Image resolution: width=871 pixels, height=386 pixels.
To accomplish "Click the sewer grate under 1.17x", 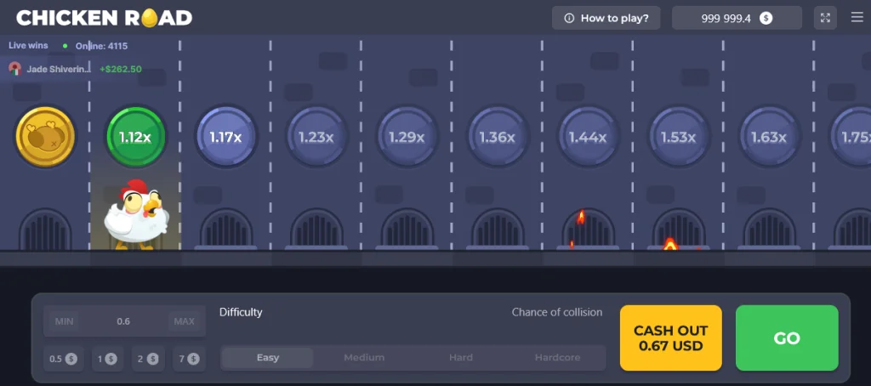I will pyautogui.click(x=226, y=229).
